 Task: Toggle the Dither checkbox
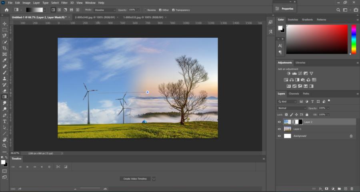[160, 10]
